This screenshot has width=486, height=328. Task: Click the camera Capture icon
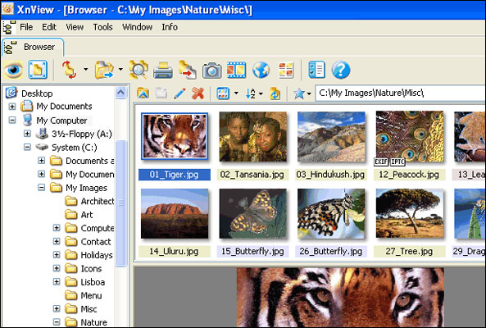(x=212, y=70)
